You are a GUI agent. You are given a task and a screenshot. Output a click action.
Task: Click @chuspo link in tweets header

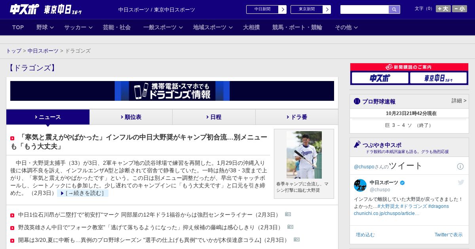(x=364, y=167)
